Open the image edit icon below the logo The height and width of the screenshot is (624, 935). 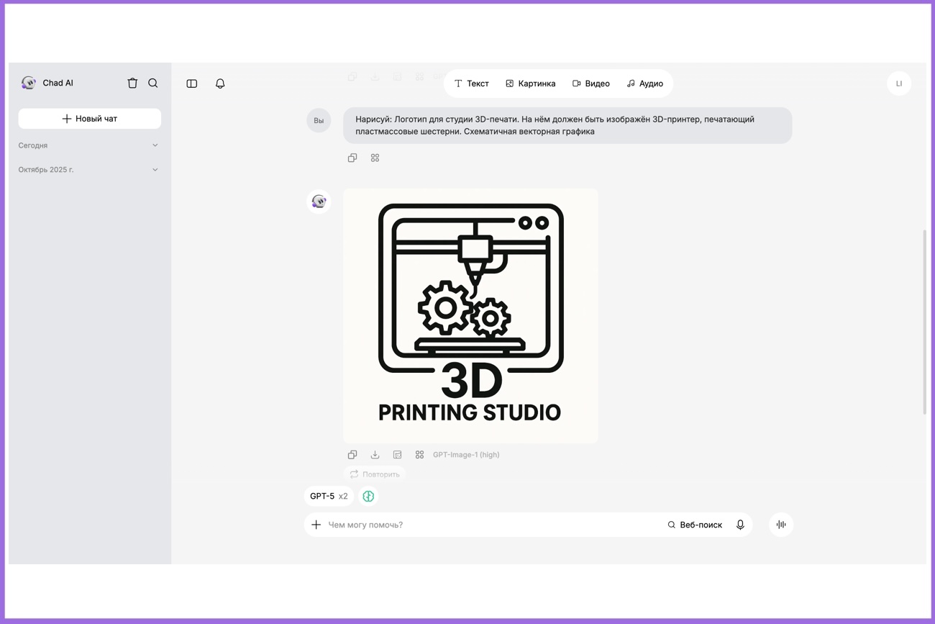(x=397, y=454)
